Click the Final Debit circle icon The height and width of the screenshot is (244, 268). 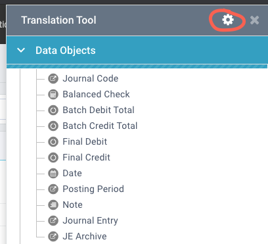point(53,141)
